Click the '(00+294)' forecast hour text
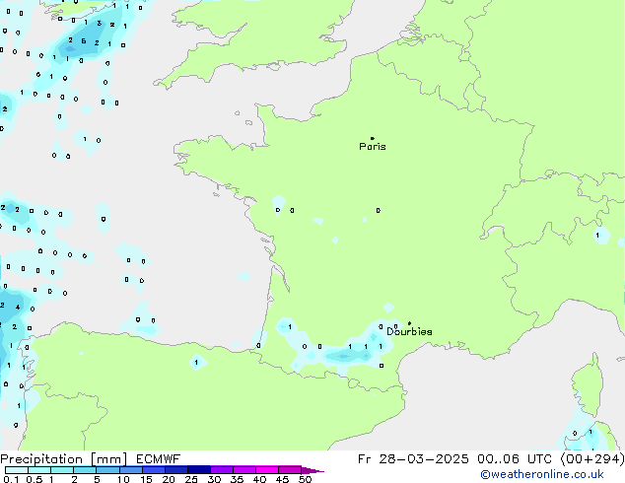Viewport: 625px width, 483px height. 592,459
